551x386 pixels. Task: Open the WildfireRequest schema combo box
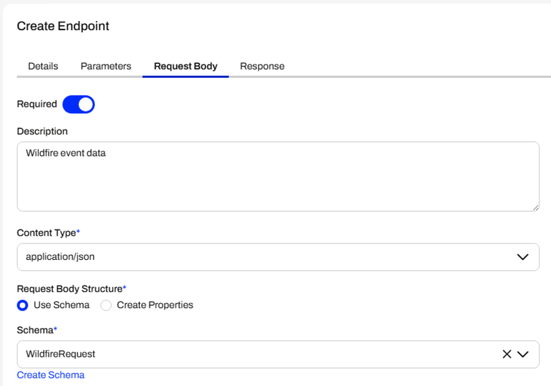[x=278, y=354]
